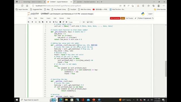Open the Cell menu
This screenshot has height=102, width=181.
point(55,18)
